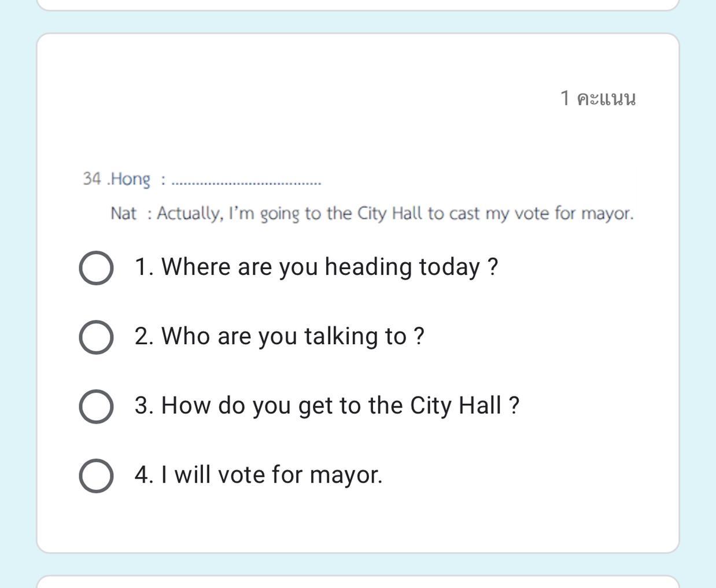The width and height of the screenshot is (716, 588).
Task: Click the answer text '1. Where are you heading today ?'
Action: click(316, 267)
